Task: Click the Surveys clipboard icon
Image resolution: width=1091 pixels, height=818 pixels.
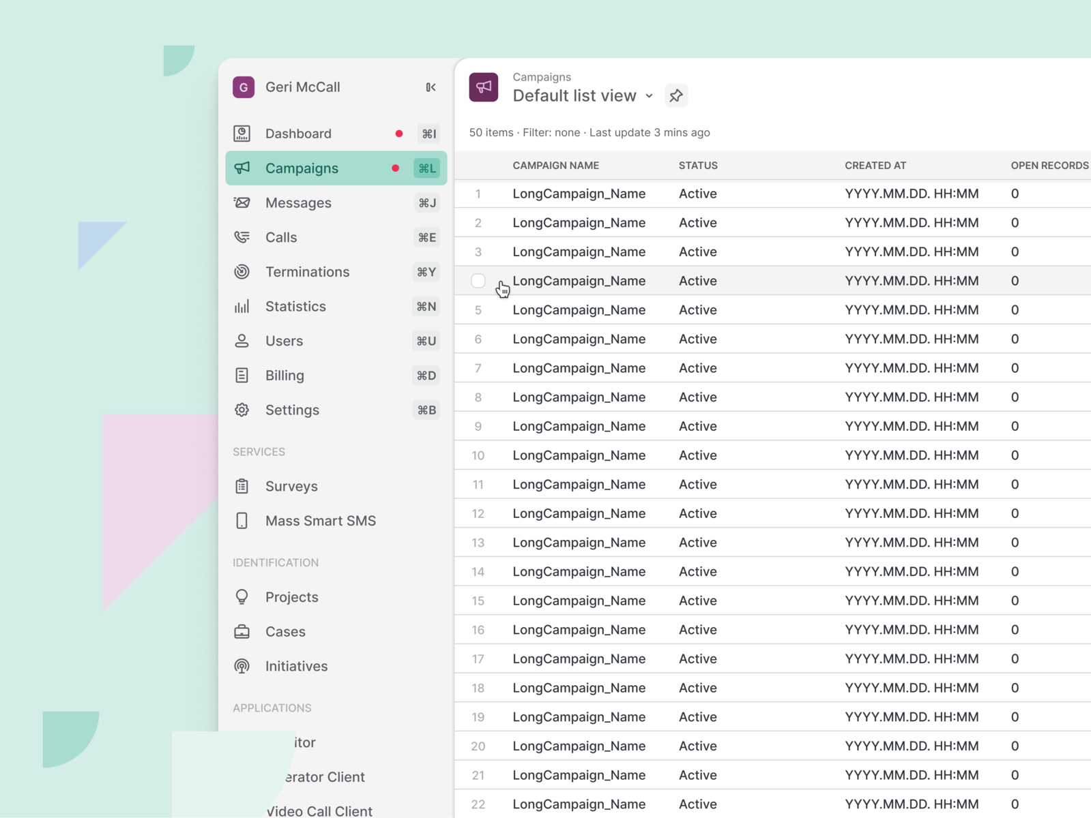Action: pyautogui.click(x=242, y=486)
